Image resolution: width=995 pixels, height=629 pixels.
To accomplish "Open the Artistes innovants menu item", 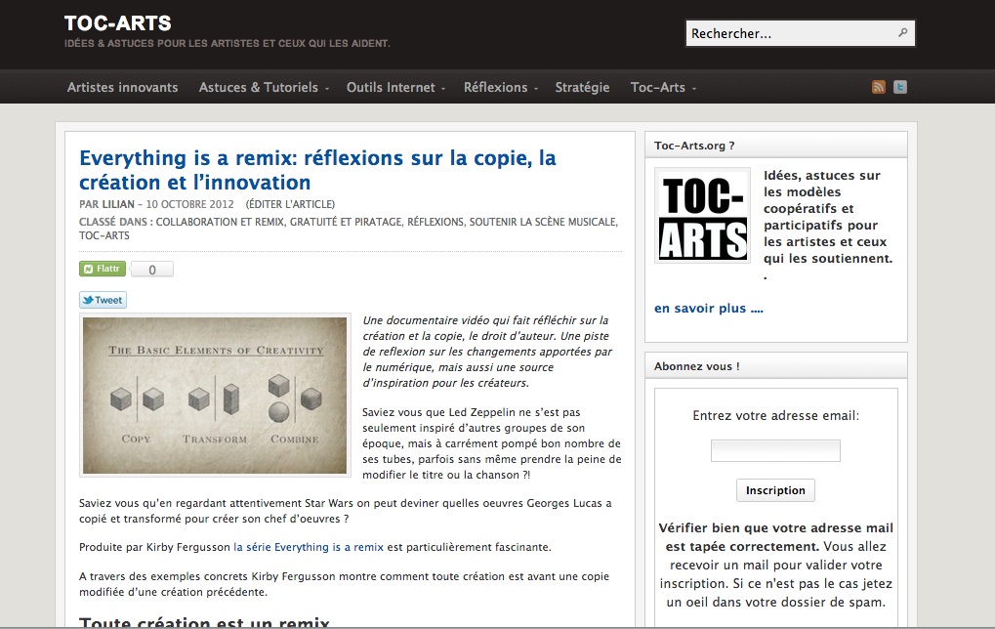I will (122, 88).
